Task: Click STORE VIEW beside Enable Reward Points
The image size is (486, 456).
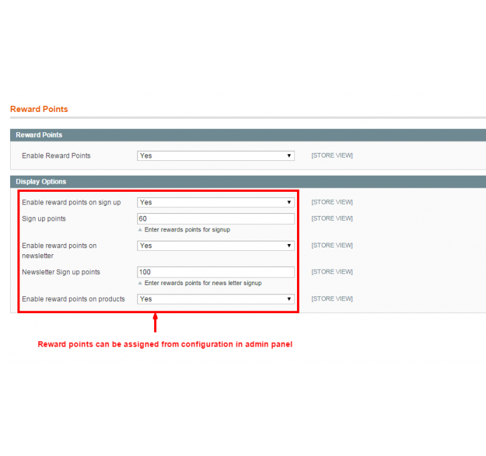Action: point(332,156)
